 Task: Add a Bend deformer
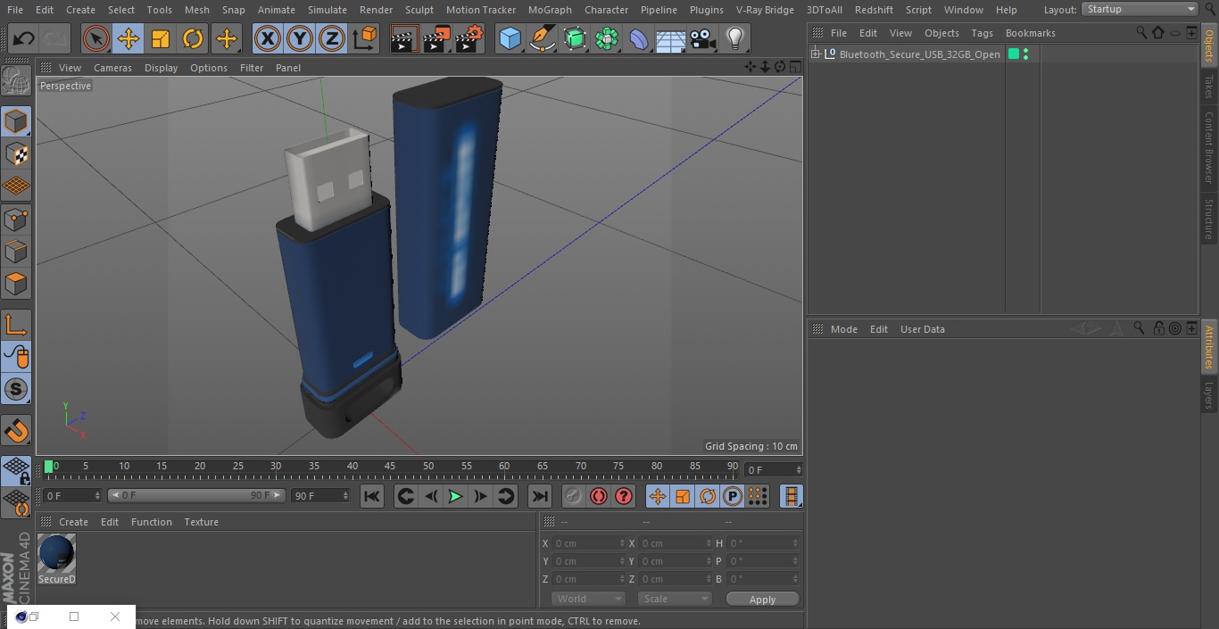click(x=639, y=38)
